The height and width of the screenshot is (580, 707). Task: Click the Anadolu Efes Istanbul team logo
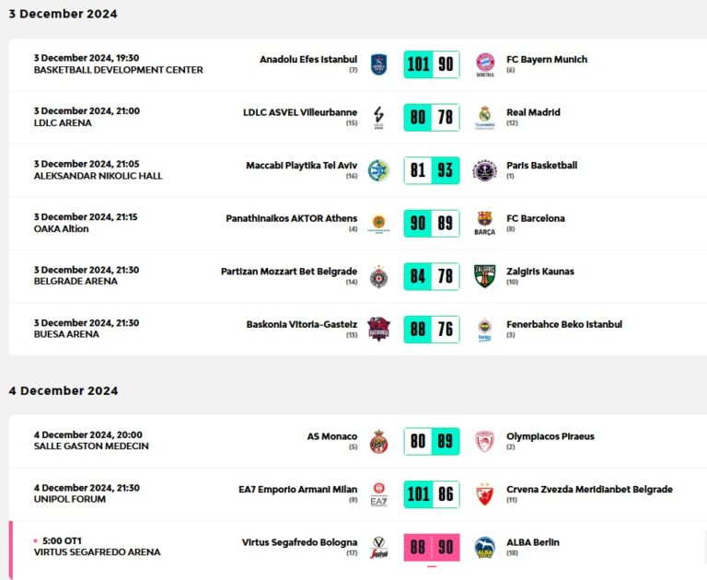point(378,64)
